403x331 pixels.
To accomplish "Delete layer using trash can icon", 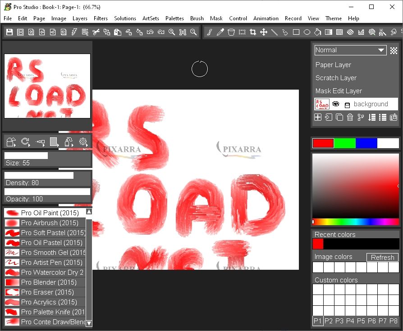I will (x=350, y=118).
